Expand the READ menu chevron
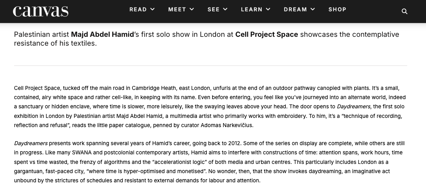426x194 pixels. click(153, 10)
